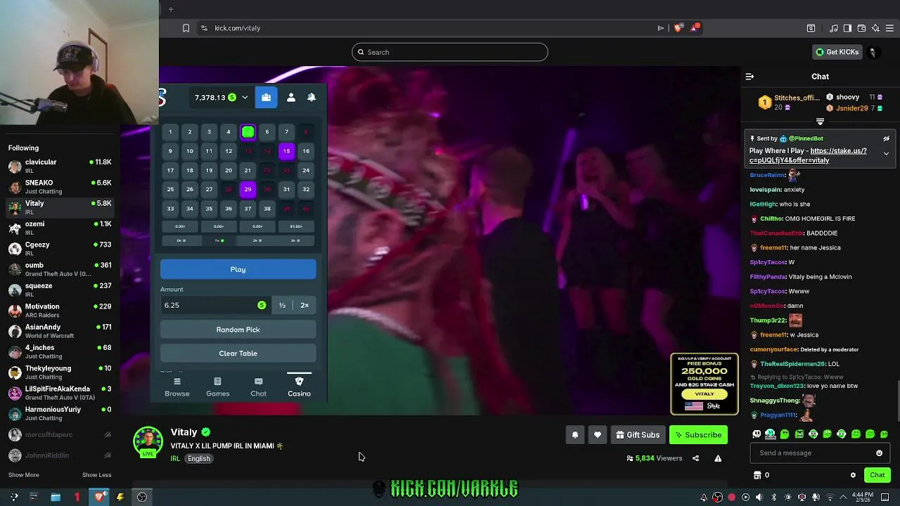Image resolution: width=900 pixels, height=506 pixels.
Task: Toggle follow heart button
Action: point(597,435)
